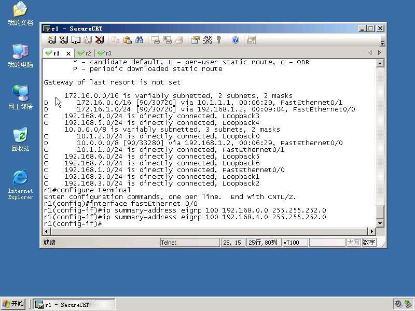The image size is (415, 311).
Task: Click horizontal scrollbar left arrow
Action: coord(47,231)
